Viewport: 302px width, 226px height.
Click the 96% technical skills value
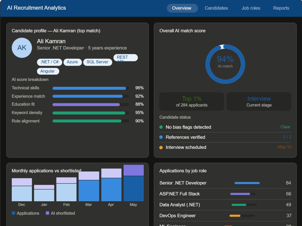pyautogui.click(x=140, y=88)
